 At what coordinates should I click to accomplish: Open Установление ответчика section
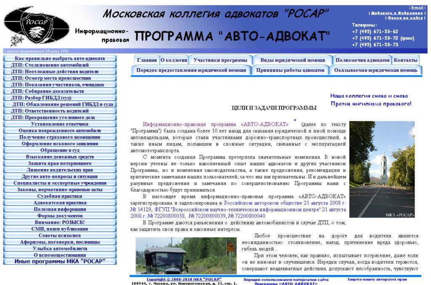click(x=60, y=124)
